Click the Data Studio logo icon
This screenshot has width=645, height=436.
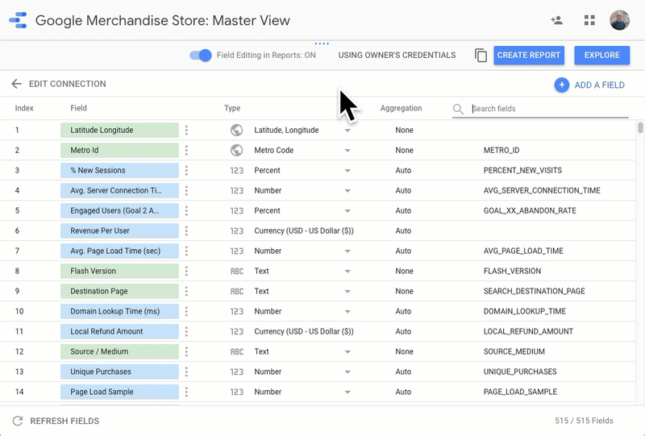pos(18,20)
